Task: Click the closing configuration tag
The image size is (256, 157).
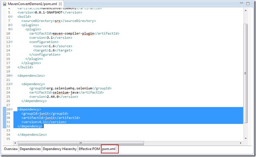Action: [x=45, y=54]
